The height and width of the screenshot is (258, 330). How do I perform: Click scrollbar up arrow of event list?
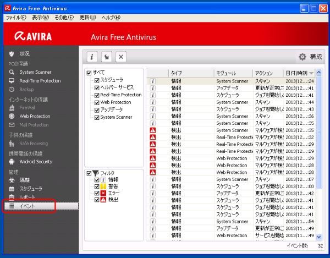click(319, 73)
